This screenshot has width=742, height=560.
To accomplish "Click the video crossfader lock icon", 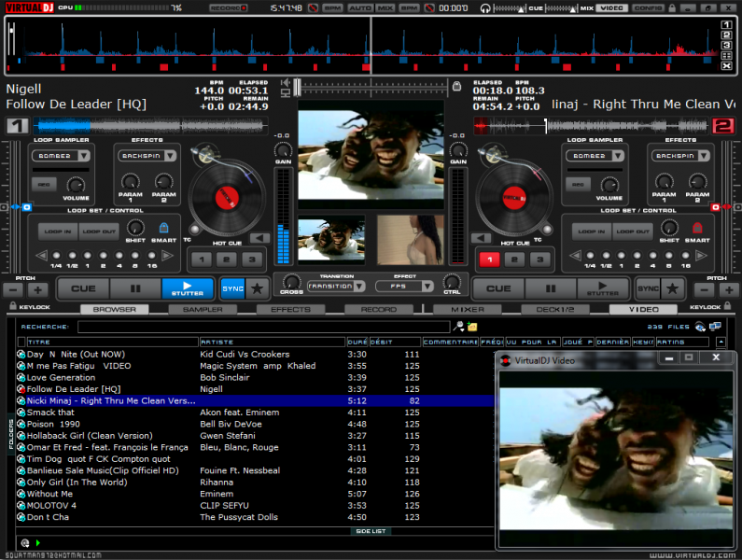I will [x=456, y=86].
